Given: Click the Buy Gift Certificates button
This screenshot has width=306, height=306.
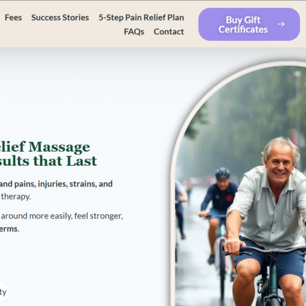Looking at the screenshot, I should click(x=249, y=24).
